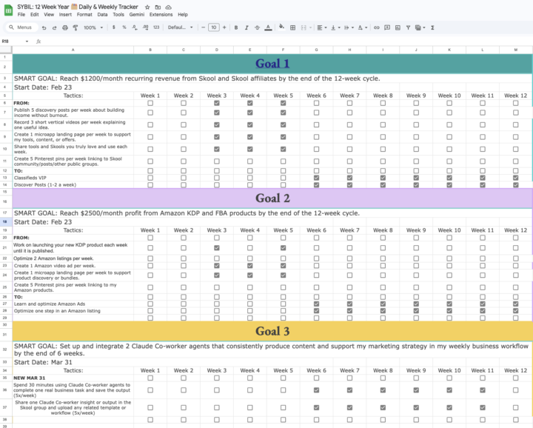Open the horizontal align dropdown
Screen dimensions: 533x428
321,27
